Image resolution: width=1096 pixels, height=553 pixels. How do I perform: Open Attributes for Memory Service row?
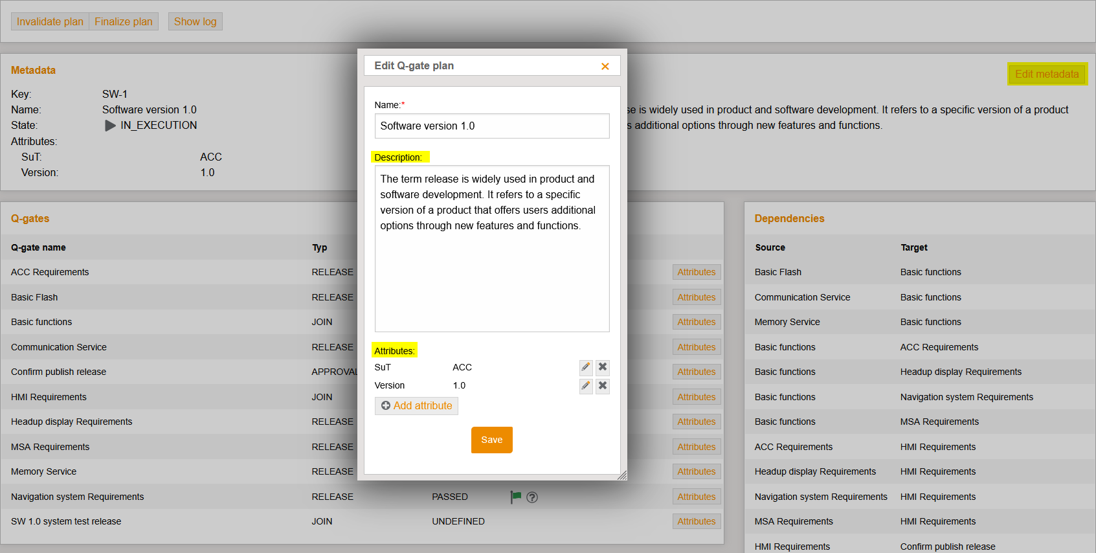[697, 471]
